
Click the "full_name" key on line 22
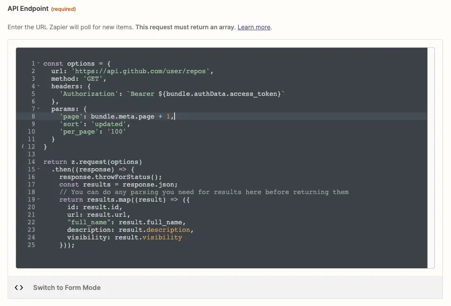89,222
